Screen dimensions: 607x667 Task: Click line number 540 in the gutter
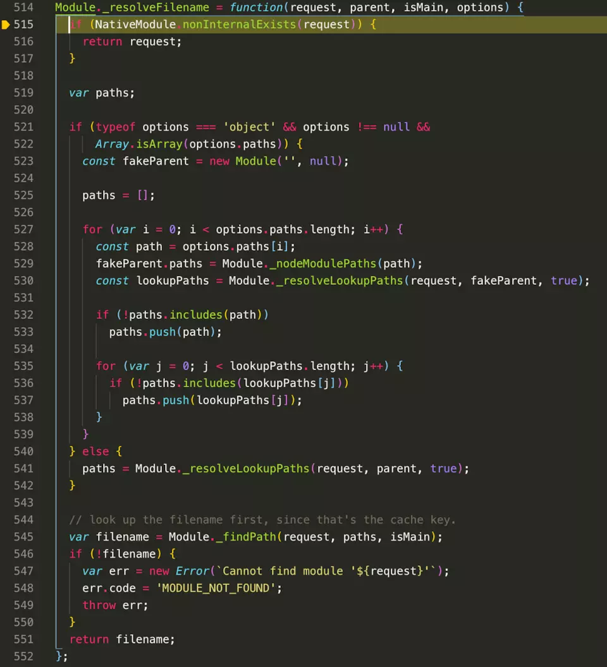click(x=23, y=452)
